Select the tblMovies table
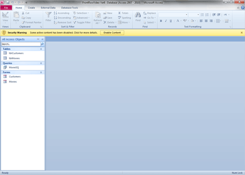The image size is (245, 175). point(23,58)
